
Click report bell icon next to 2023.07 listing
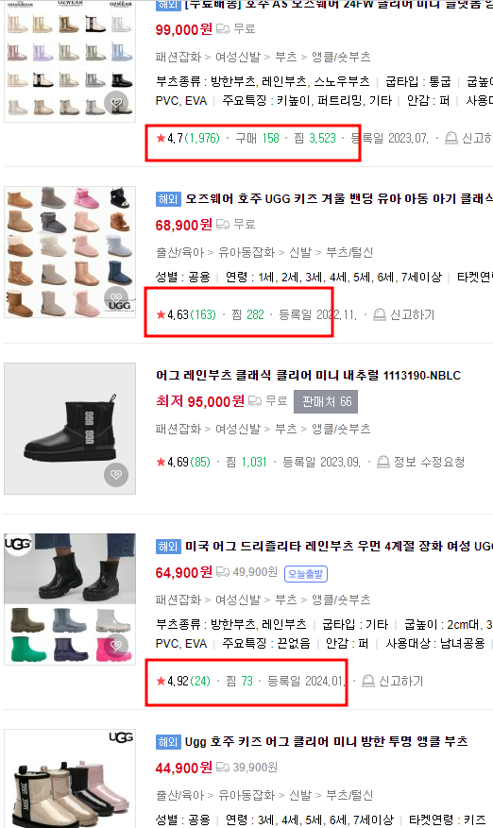click(x=450, y=139)
